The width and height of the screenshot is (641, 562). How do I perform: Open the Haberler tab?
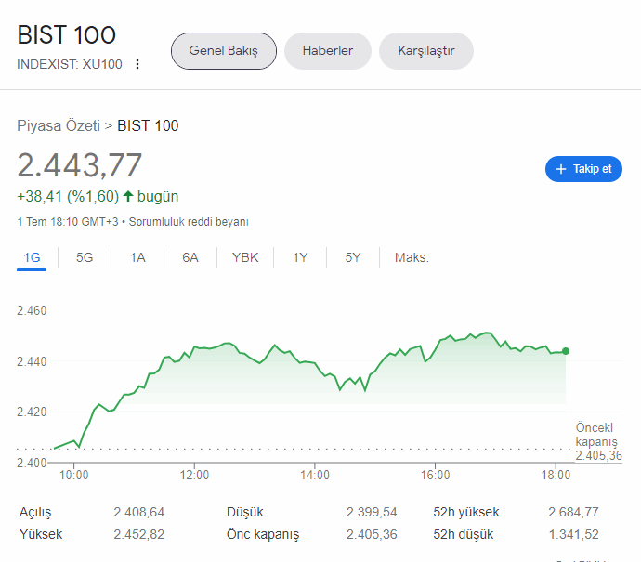327,51
